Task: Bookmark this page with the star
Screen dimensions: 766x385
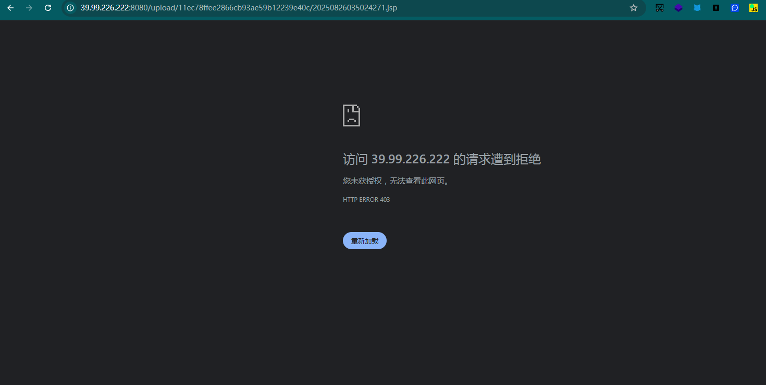Action: 634,8
